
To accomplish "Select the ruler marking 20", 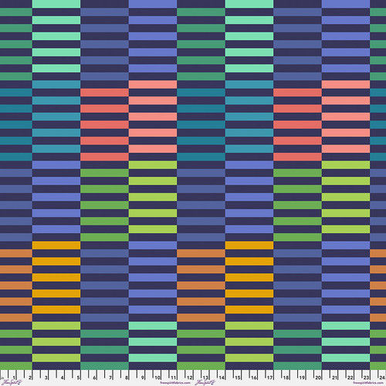I will [x=318, y=378].
